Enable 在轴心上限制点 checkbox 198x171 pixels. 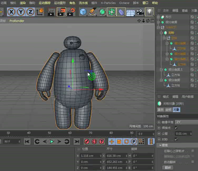(x=193, y=151)
